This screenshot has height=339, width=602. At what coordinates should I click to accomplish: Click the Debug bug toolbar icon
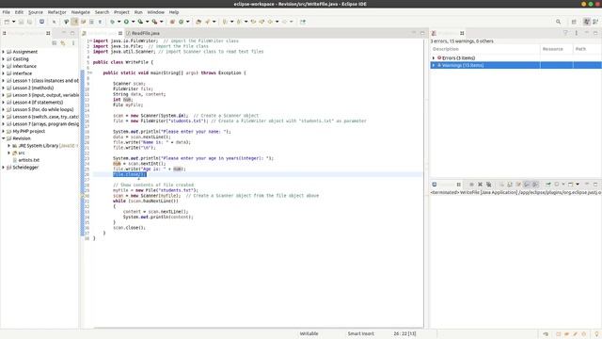point(112,22)
